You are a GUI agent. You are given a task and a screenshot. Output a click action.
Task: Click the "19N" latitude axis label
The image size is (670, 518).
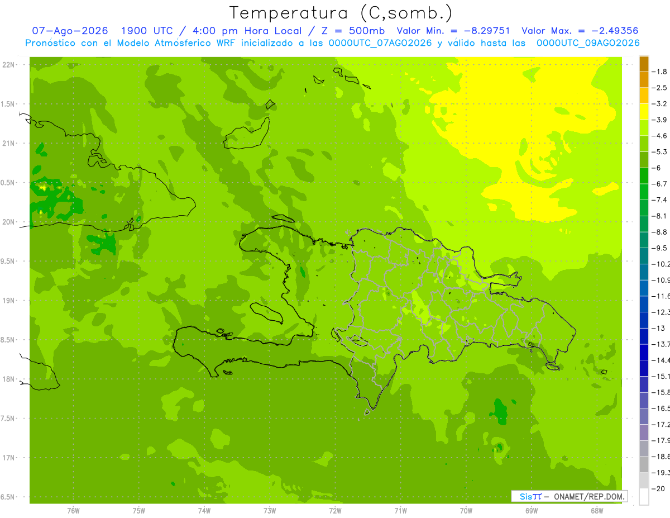click(x=8, y=301)
